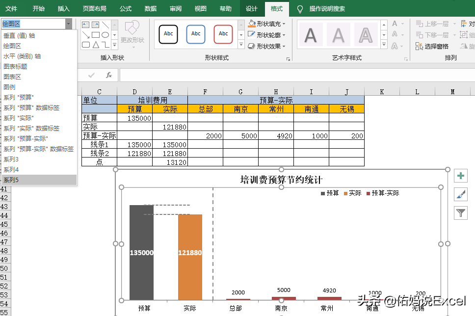Click the chart elements plus button

(x=461, y=176)
